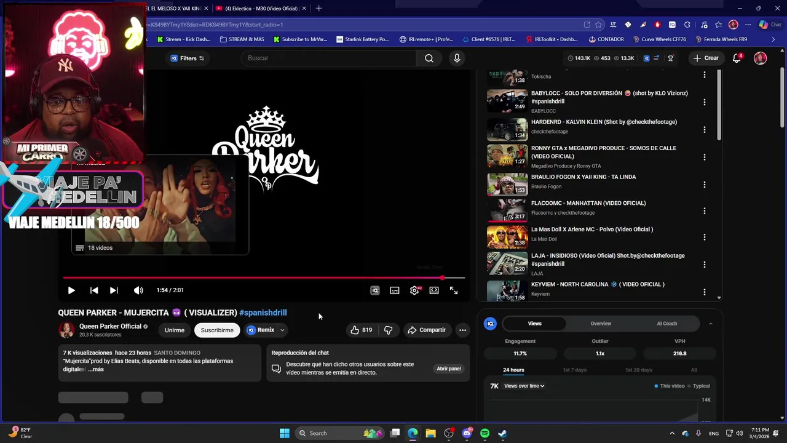Open options for FLACOOMC - MANHATTAN
The width and height of the screenshot is (787, 443).
coord(705,211)
